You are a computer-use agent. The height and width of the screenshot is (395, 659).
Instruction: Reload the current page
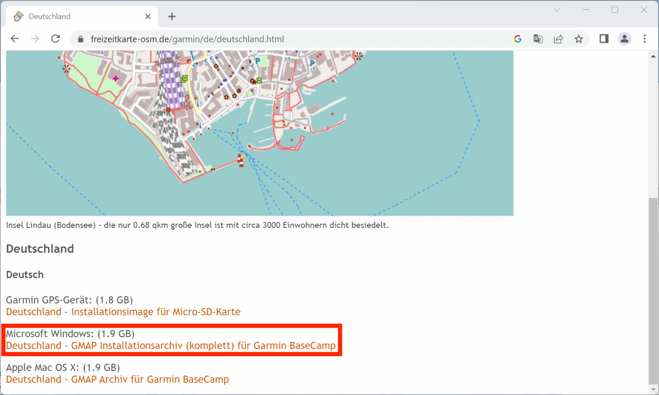click(x=55, y=39)
